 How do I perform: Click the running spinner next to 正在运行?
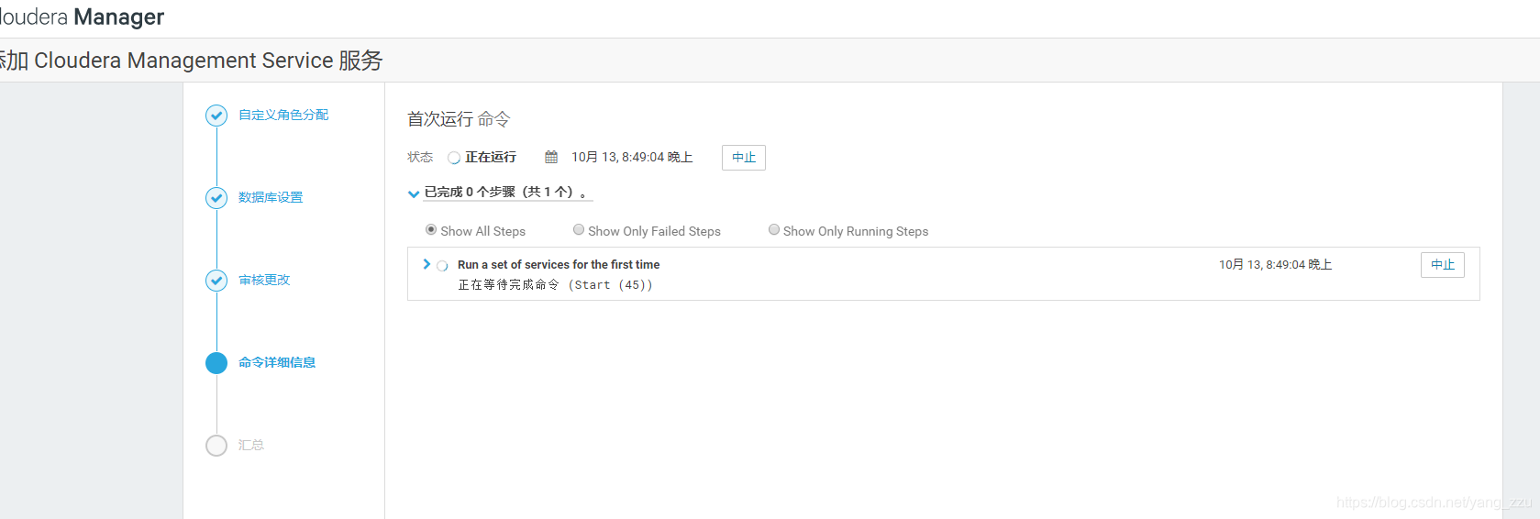[x=454, y=158]
